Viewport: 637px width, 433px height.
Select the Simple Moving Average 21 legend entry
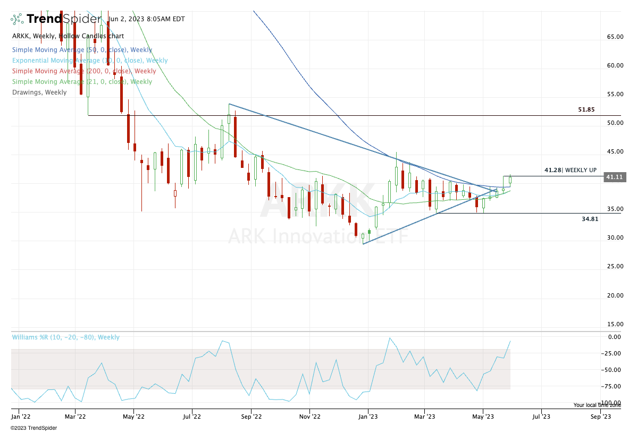(82, 82)
